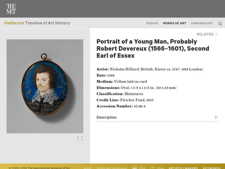
Task: Expand Description with the plus icon
Action: (216, 117)
